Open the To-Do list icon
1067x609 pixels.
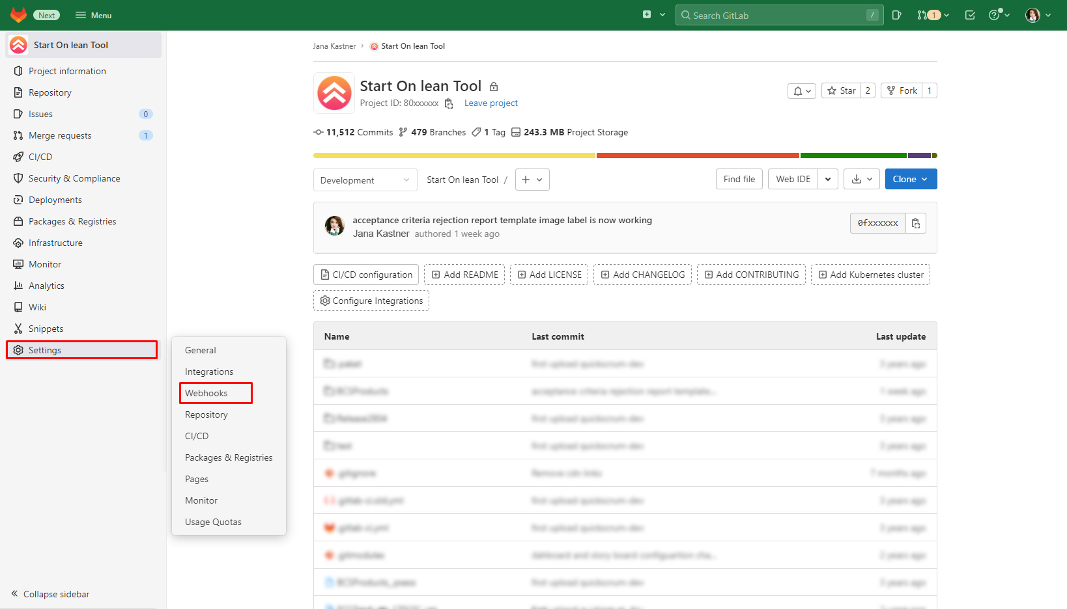pos(970,15)
